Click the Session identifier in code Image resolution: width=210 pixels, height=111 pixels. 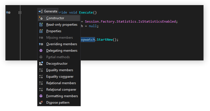coord(92,21)
